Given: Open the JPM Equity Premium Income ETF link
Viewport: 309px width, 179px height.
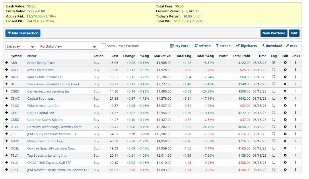Looking at the screenshot, I should [x=52, y=134].
